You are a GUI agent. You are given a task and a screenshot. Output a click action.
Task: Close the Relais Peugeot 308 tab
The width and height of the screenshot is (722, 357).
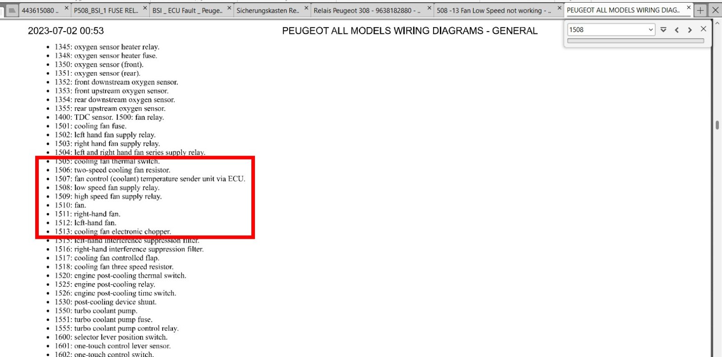point(429,8)
